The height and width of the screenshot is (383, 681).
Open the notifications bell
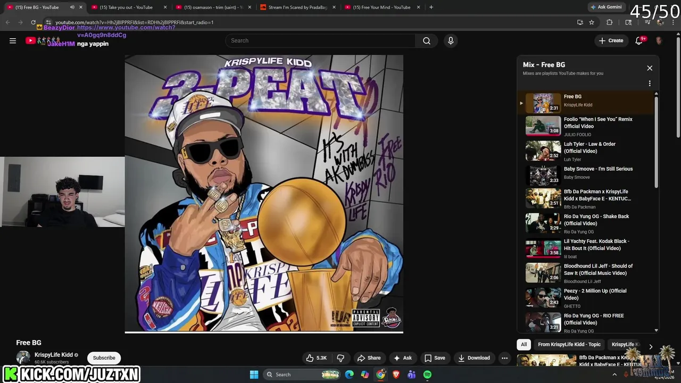(639, 40)
